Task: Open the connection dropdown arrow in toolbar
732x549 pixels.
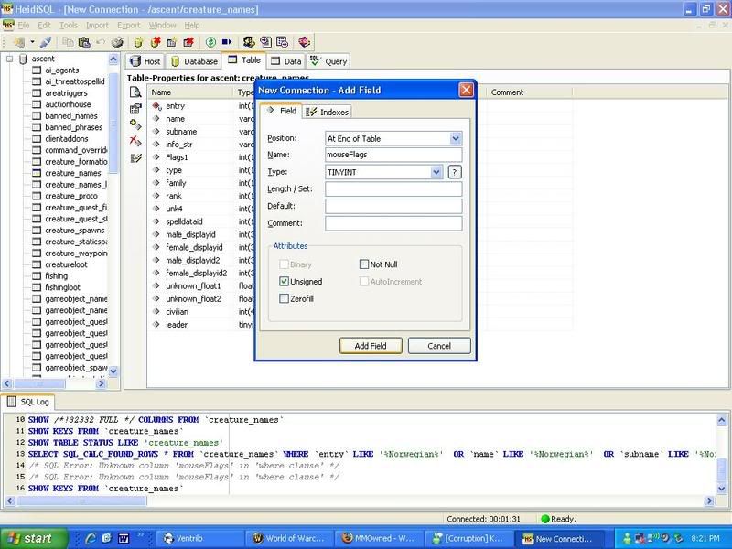Action: [x=32, y=42]
